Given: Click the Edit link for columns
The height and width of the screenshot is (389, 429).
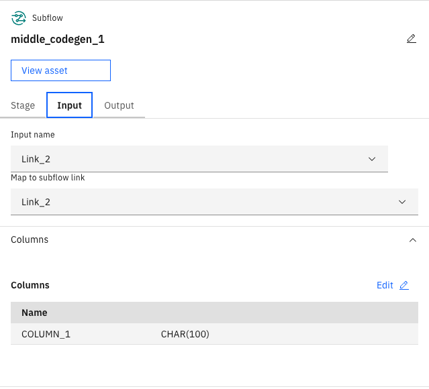Looking at the screenshot, I should pos(385,285).
